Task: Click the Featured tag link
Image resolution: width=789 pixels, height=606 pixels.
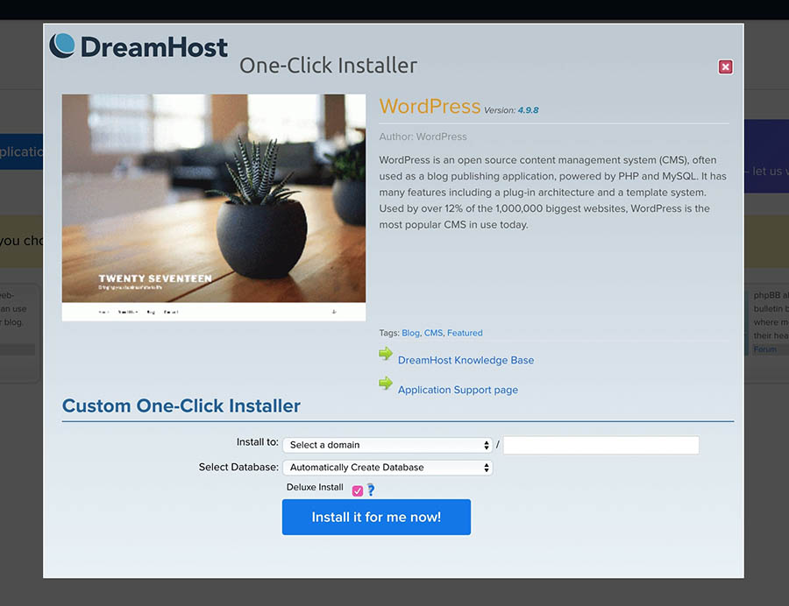Action: click(465, 333)
